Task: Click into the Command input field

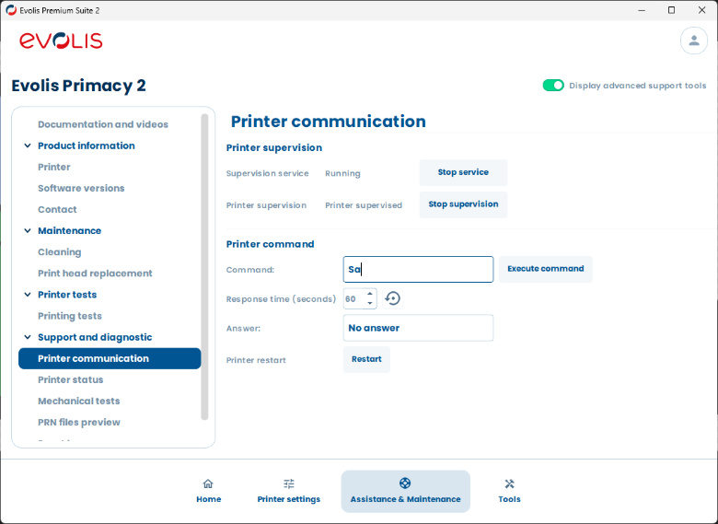Action: point(418,269)
